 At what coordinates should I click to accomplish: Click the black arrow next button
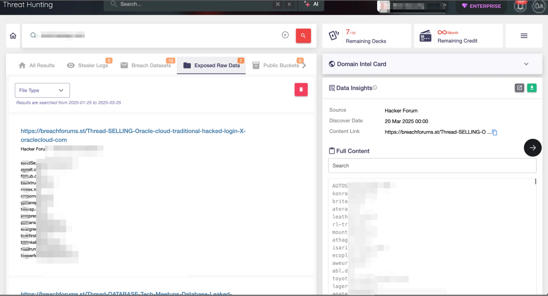pos(533,148)
